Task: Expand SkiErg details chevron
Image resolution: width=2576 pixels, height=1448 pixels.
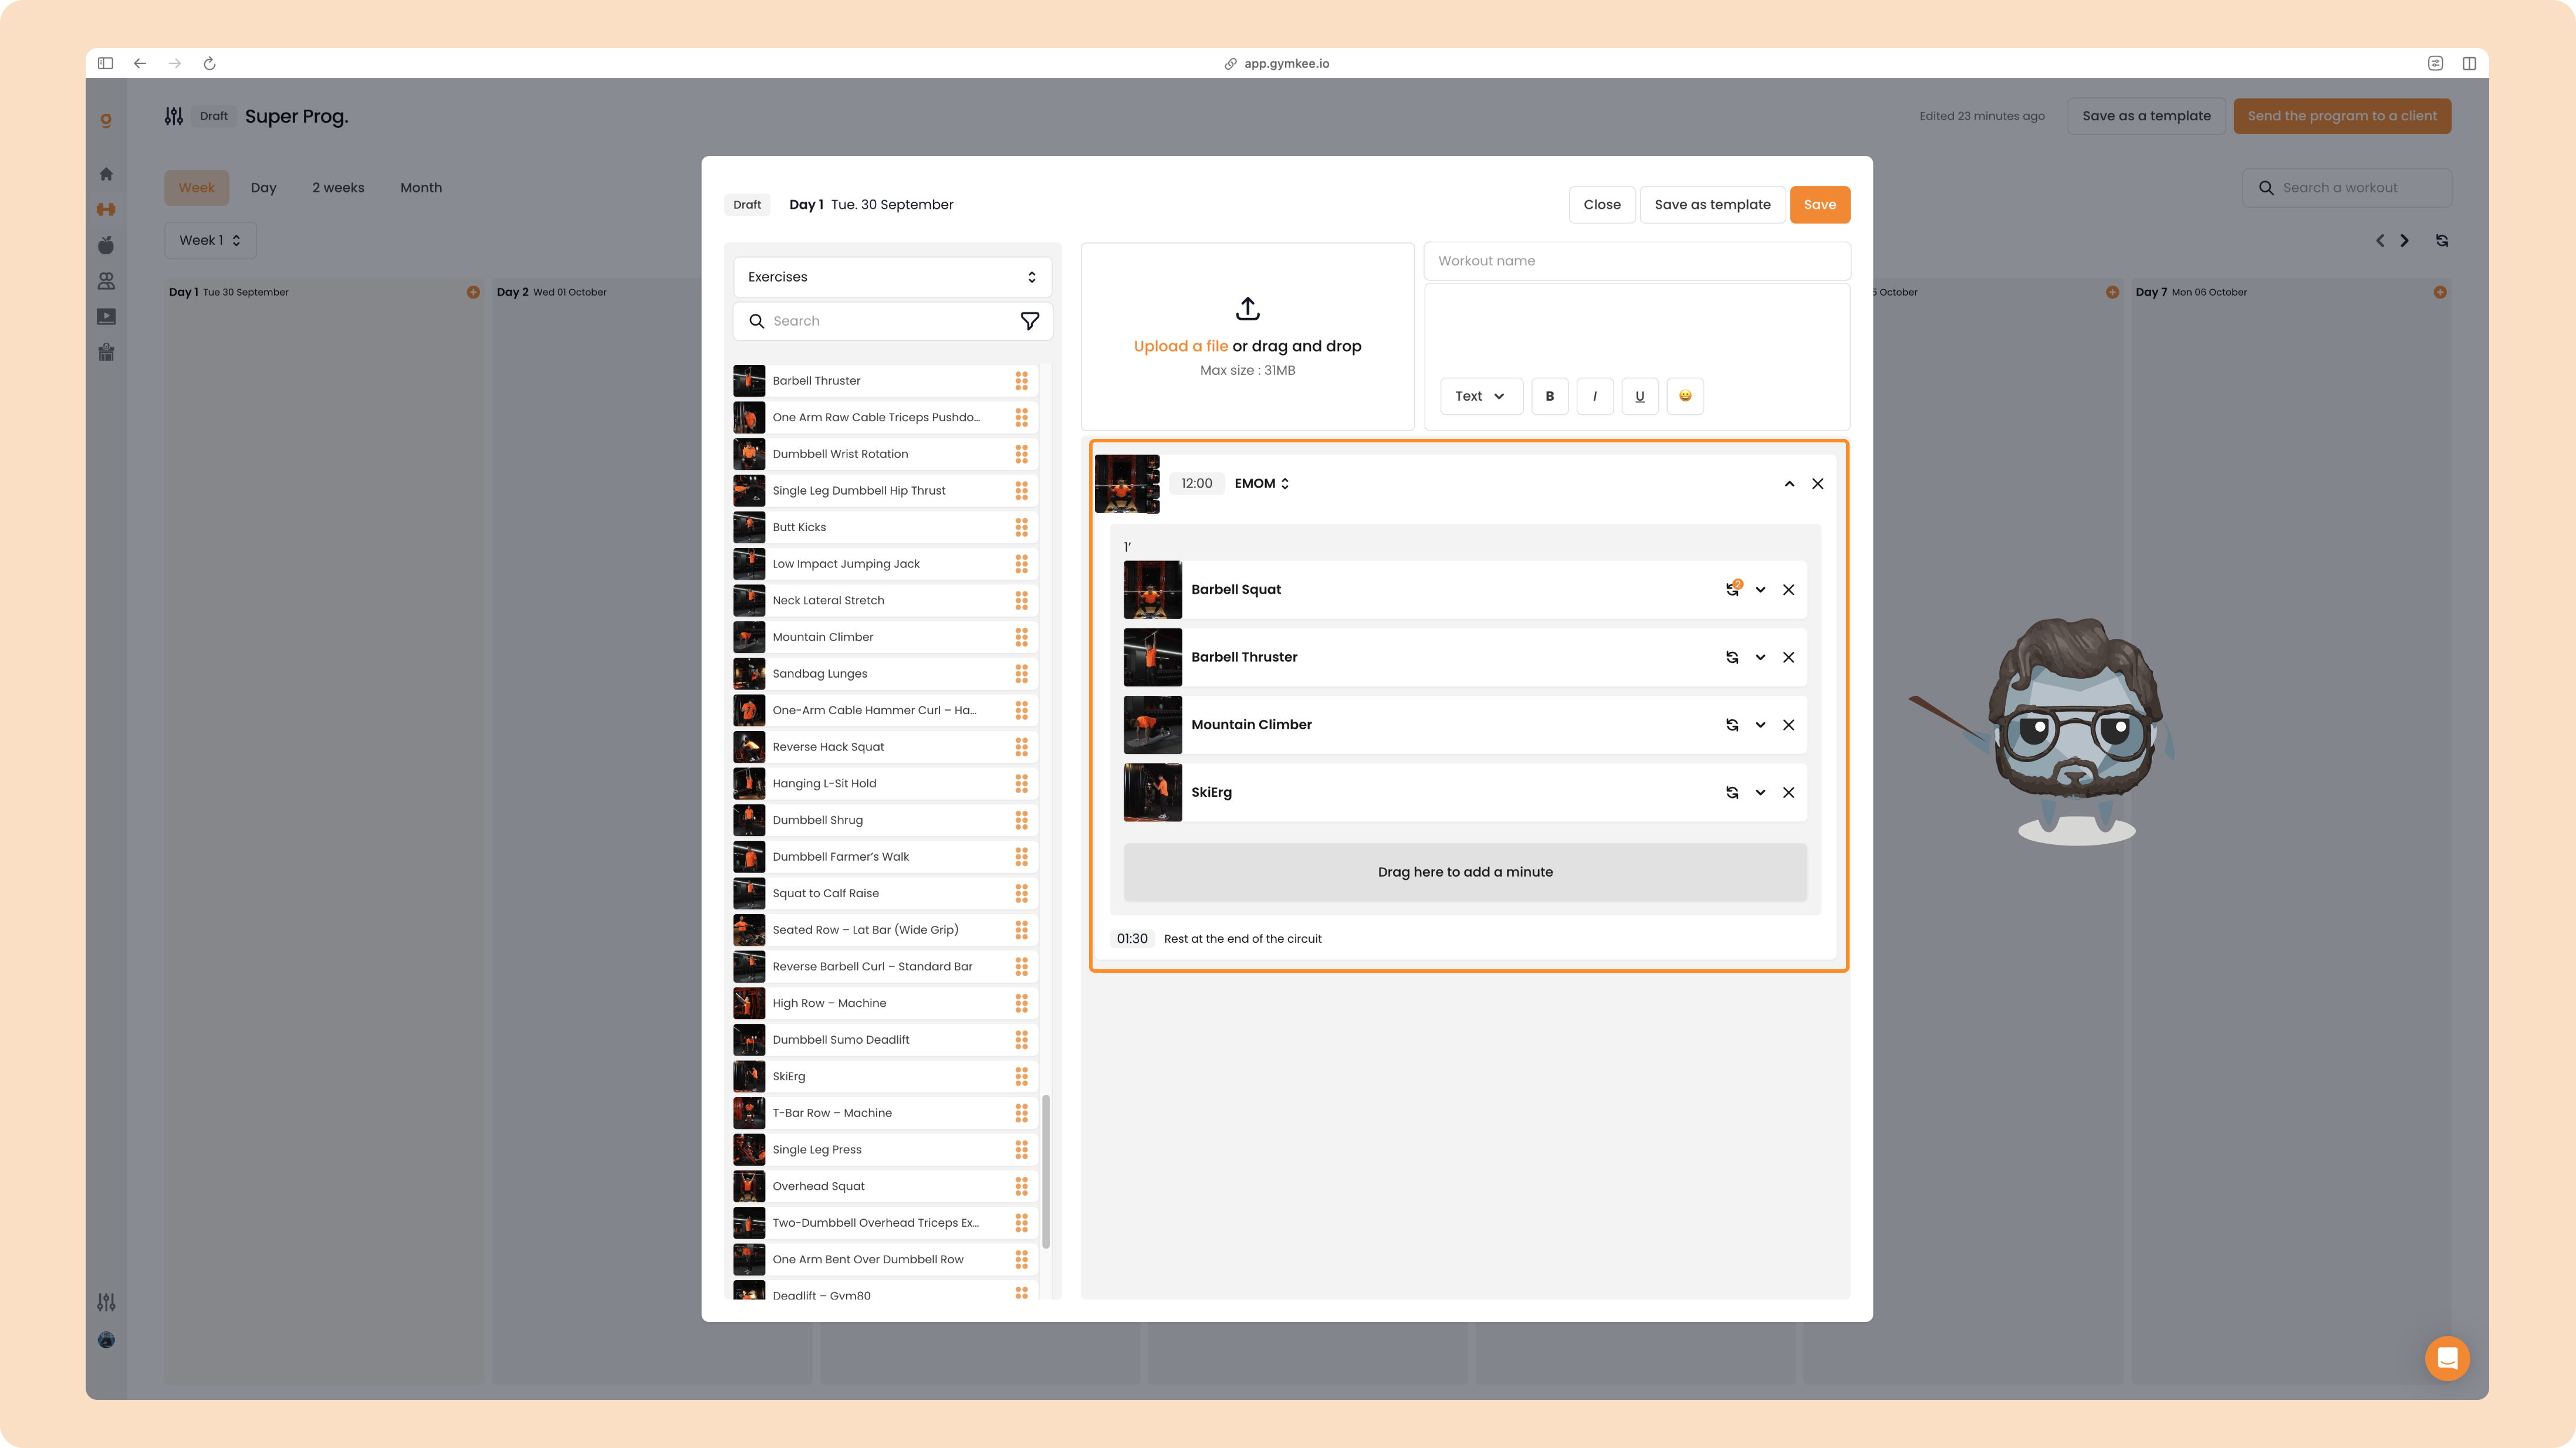Action: coord(1760,792)
